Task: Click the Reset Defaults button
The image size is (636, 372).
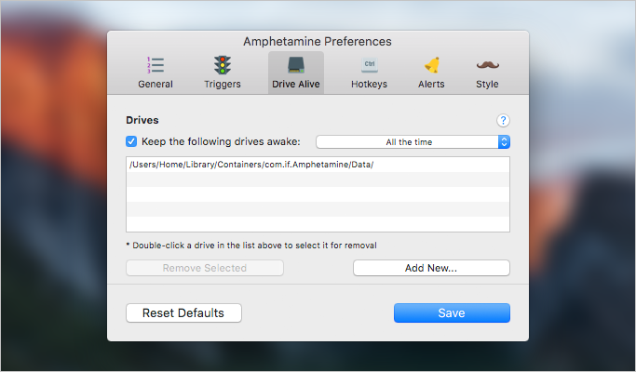Action: point(183,312)
